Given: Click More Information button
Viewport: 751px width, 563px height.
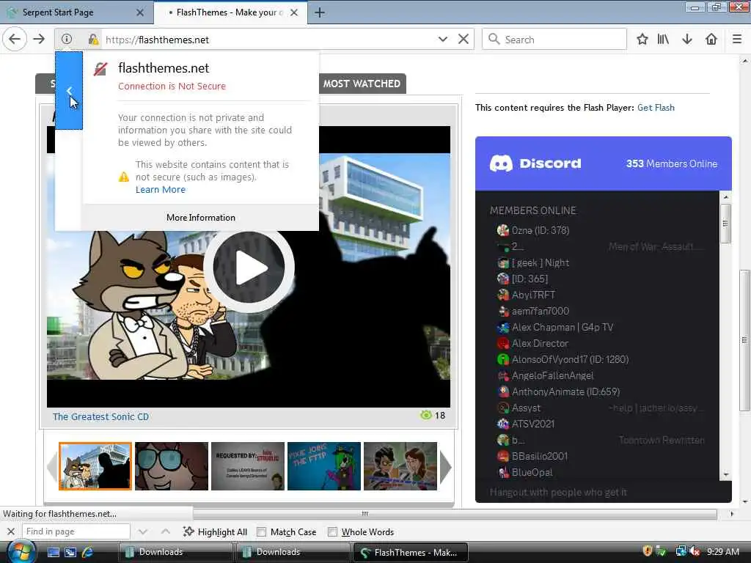Looking at the screenshot, I should (201, 217).
